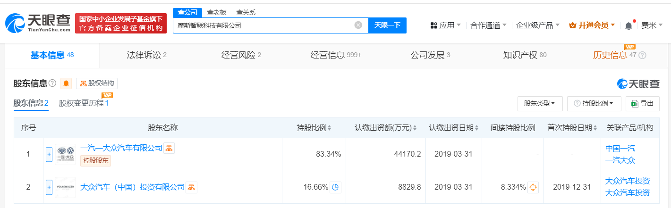The image size is (671, 208).
Task: Switch to the 基本信息 tab
Action: pyautogui.click(x=52, y=55)
